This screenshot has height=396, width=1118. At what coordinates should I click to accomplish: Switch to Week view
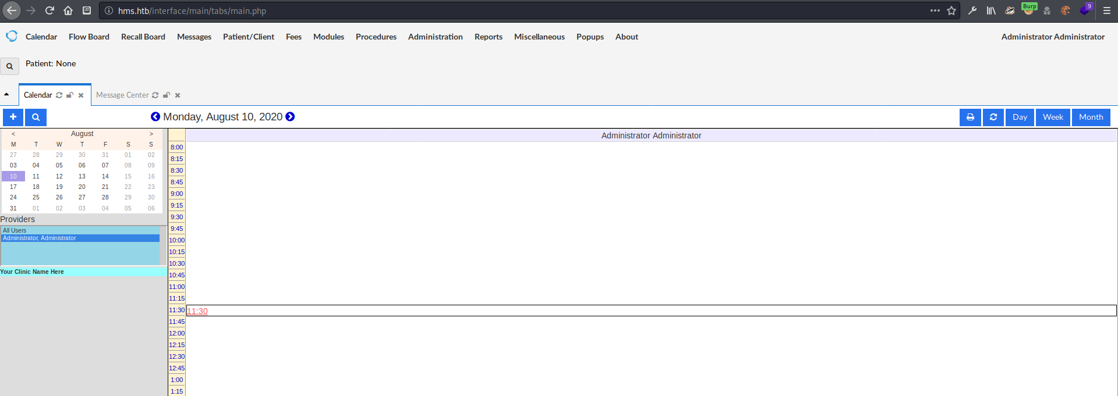[1053, 117]
